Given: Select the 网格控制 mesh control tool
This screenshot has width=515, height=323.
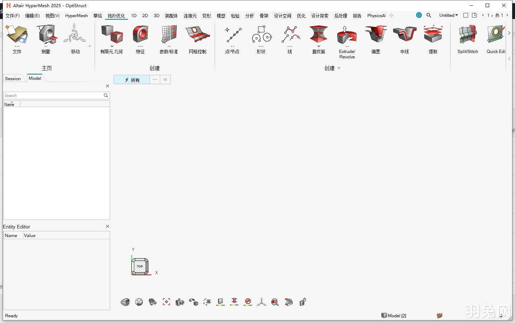Looking at the screenshot, I should [197, 35].
